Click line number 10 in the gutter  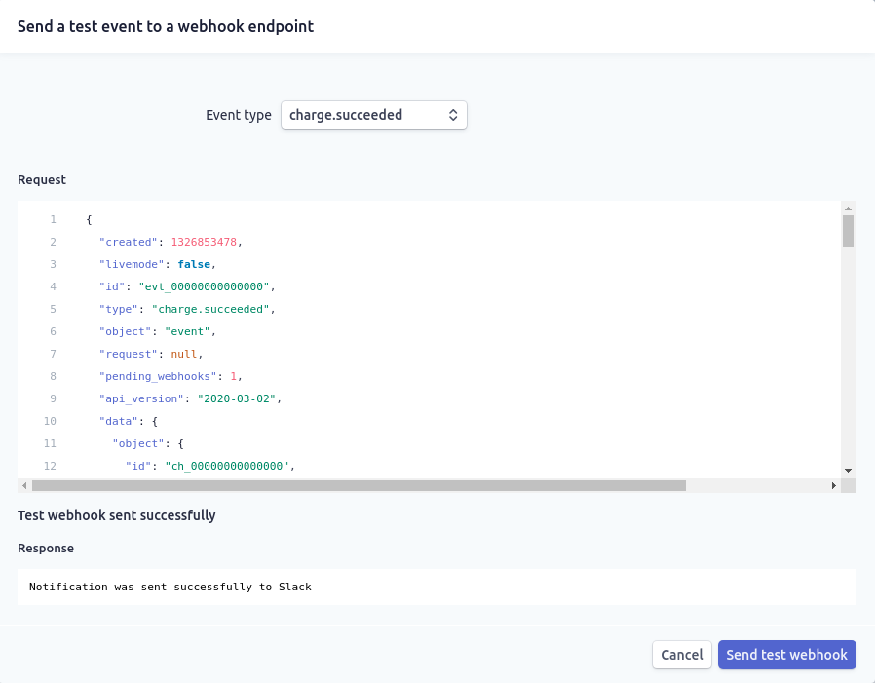coord(50,421)
